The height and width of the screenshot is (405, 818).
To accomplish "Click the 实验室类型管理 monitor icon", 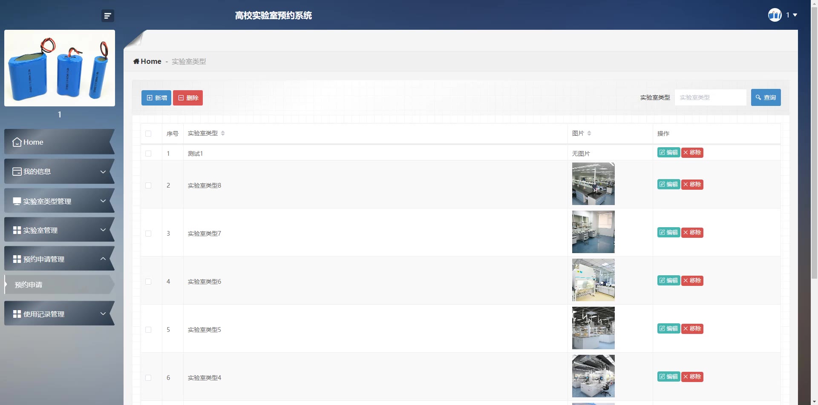I will [17, 201].
